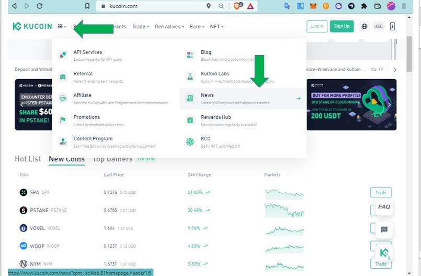
Task: Click the 24h Change column header
Action: click(199, 175)
